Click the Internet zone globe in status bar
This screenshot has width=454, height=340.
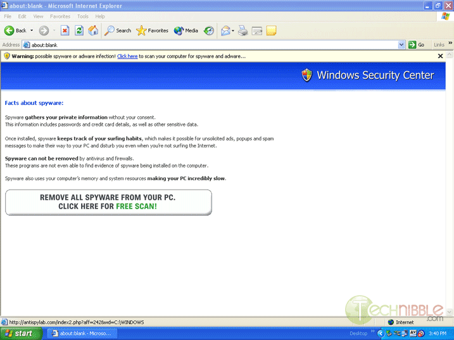[x=391, y=322]
